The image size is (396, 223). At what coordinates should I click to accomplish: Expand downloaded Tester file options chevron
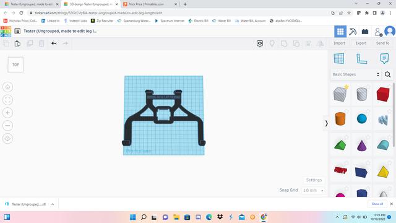click(53, 204)
